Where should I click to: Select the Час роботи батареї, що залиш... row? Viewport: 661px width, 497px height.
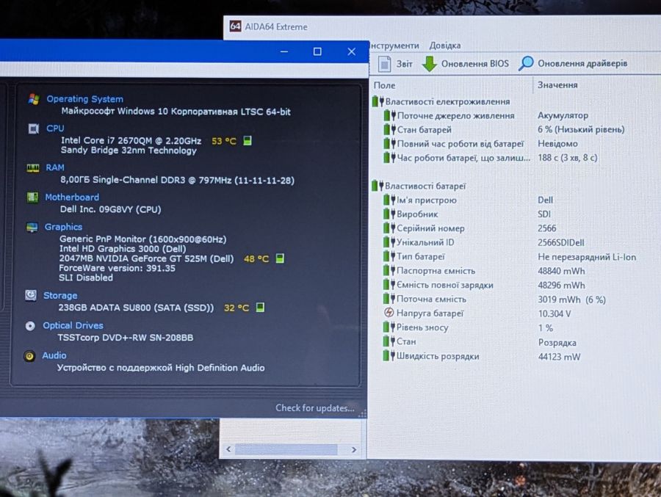point(516,158)
